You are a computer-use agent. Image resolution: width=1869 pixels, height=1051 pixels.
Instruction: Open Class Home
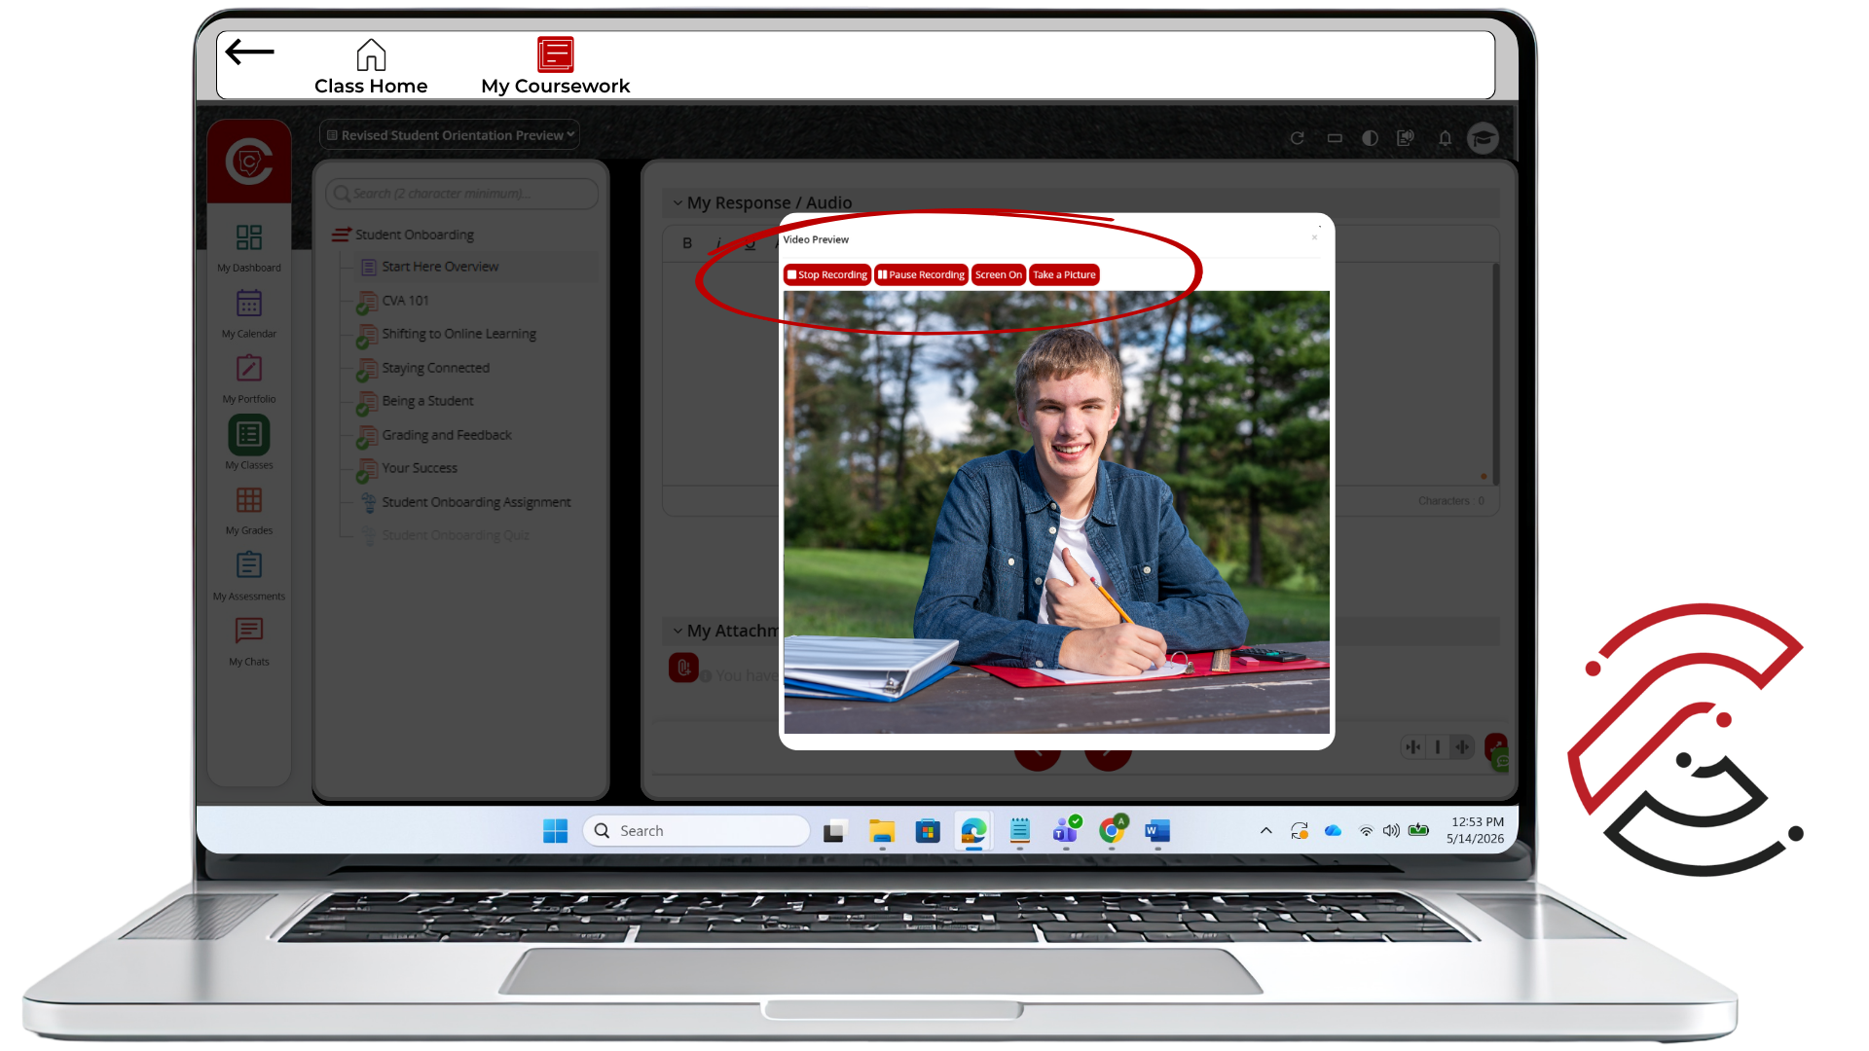point(371,67)
